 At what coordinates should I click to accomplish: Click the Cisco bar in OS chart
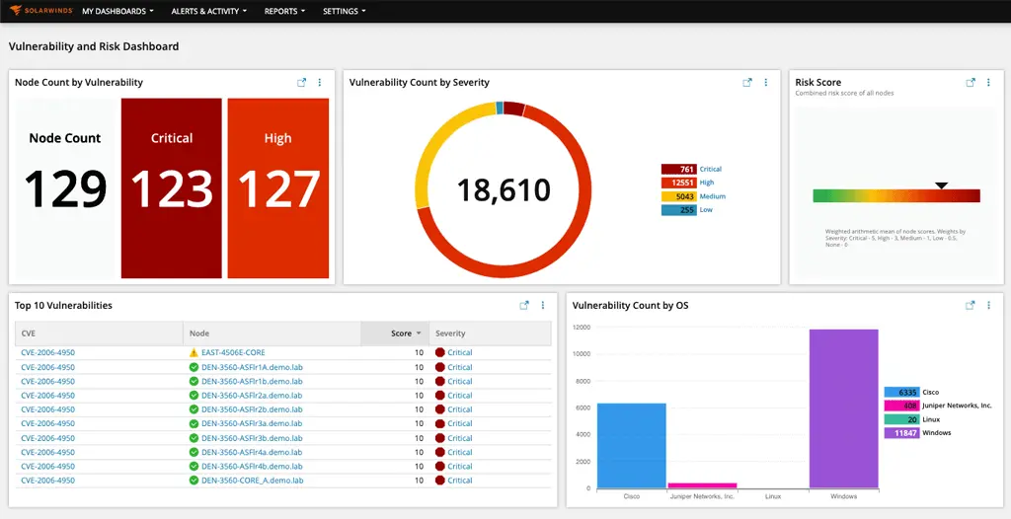pyautogui.click(x=631, y=446)
